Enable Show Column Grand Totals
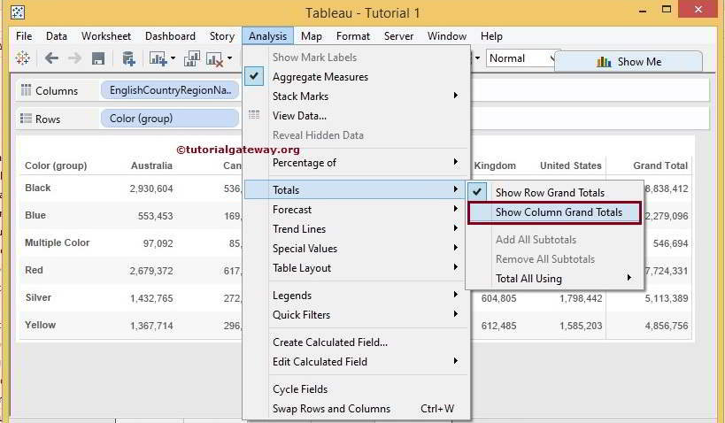725x423 pixels. pyautogui.click(x=554, y=212)
